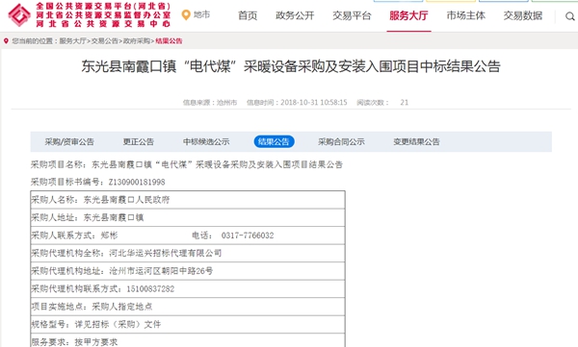Screen dimensions: 578x347
Task: Click the yellow location pin icon
Action: click(x=186, y=15)
